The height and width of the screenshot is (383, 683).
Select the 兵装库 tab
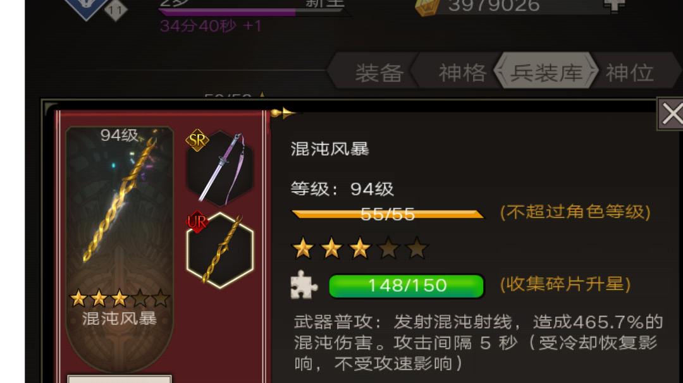[546, 72]
